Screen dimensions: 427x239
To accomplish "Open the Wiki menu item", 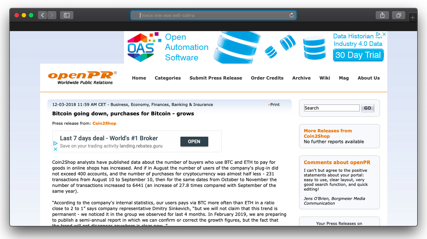I will [325, 78].
